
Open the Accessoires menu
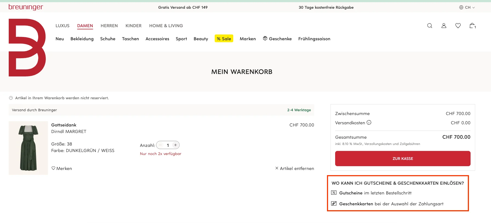[157, 39]
